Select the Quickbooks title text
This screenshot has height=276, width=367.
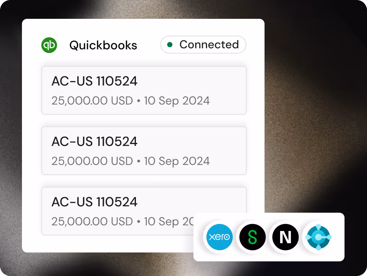[x=103, y=45]
